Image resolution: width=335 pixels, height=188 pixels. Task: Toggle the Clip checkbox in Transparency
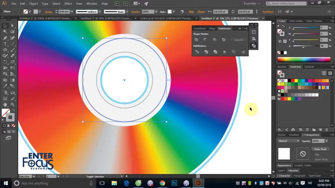pos(313,155)
